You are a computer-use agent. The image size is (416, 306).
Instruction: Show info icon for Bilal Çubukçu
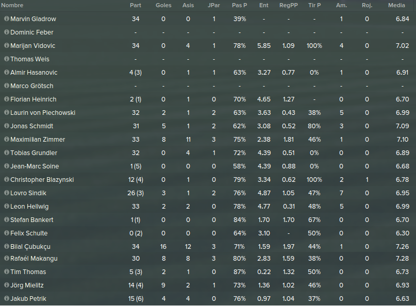point(7,246)
